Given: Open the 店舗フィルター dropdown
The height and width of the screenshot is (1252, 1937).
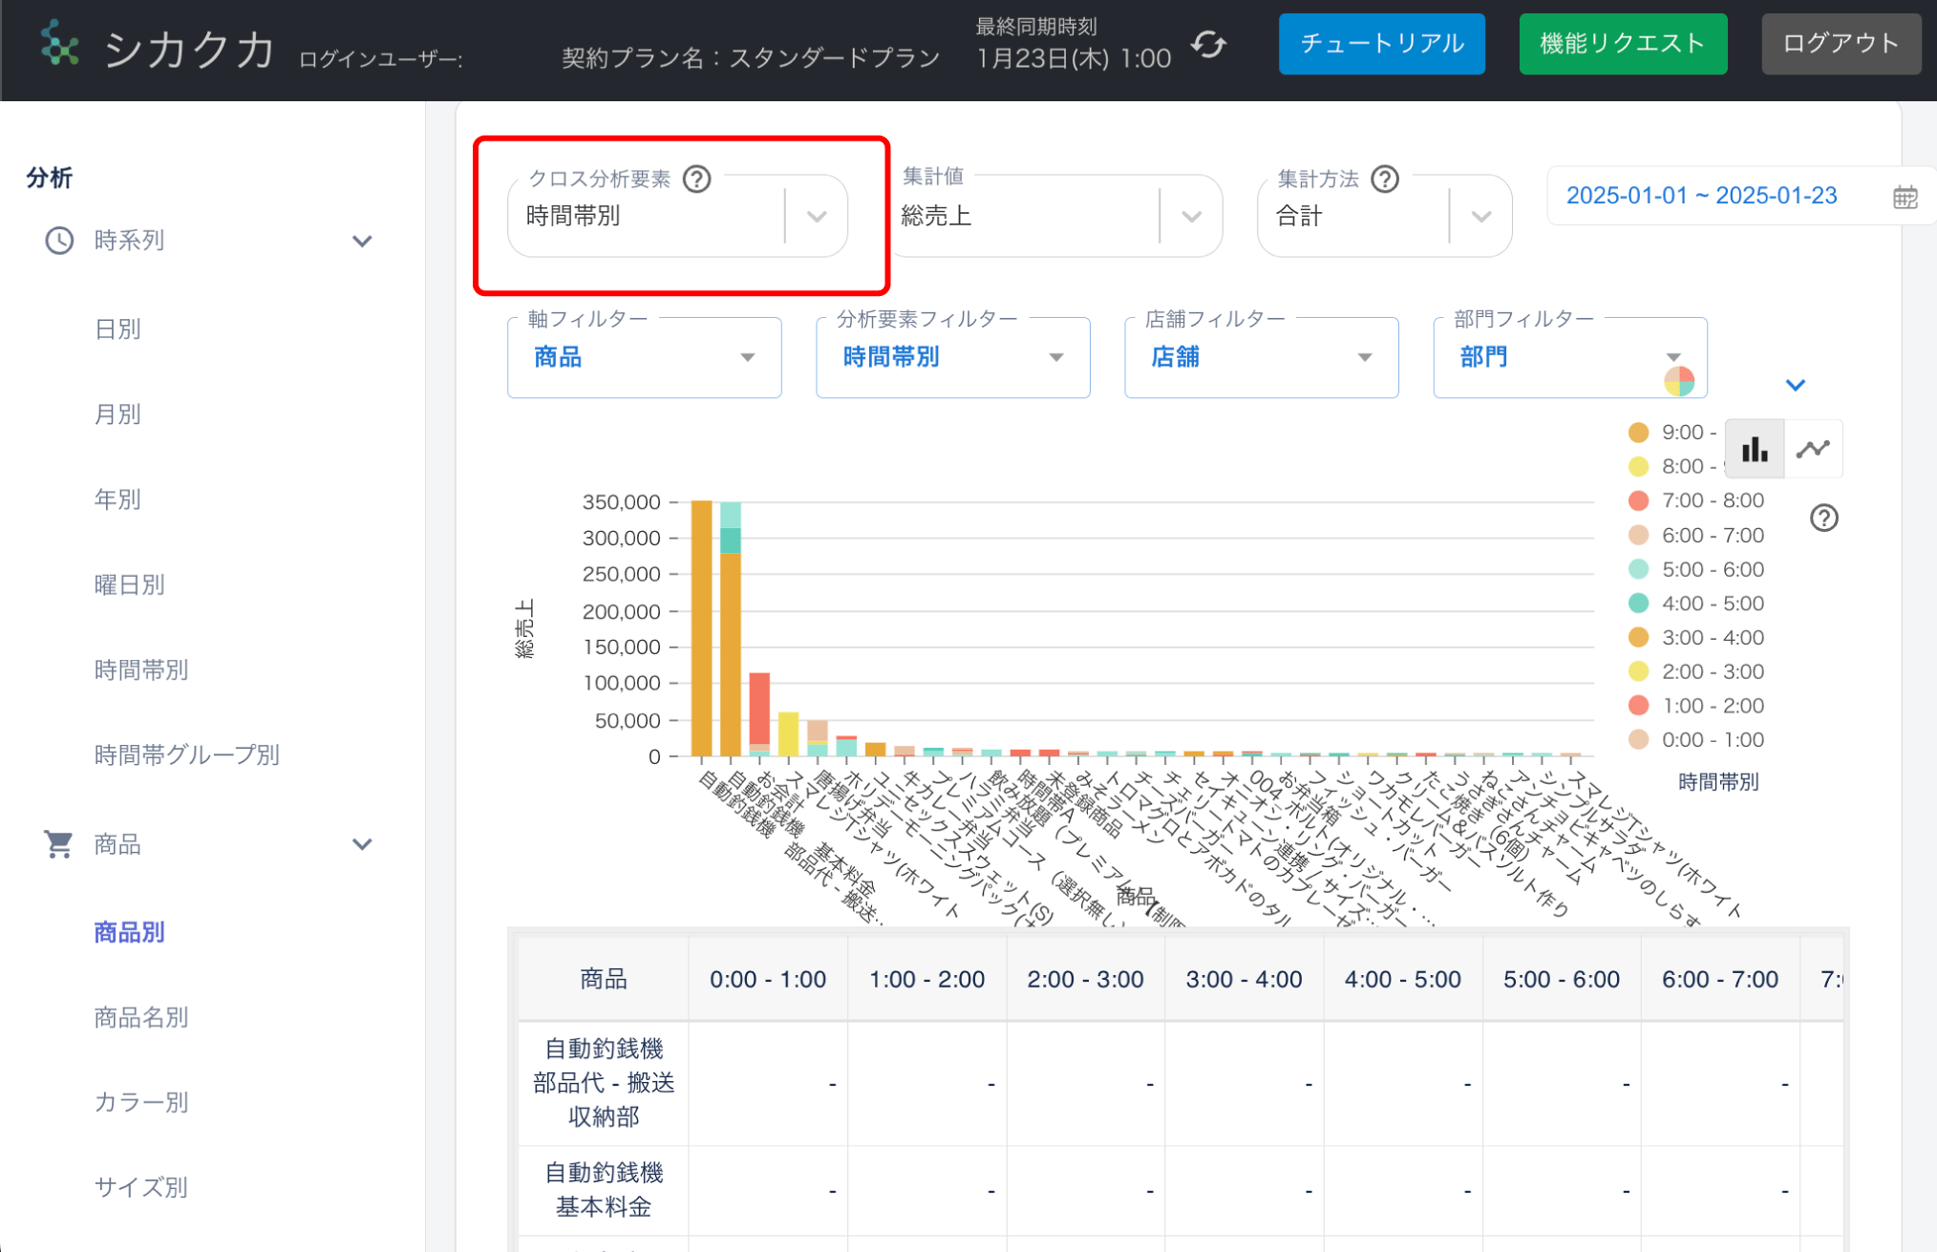Looking at the screenshot, I should tap(1261, 357).
